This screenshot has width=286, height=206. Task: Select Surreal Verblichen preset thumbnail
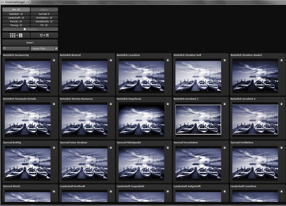click(x=255, y=163)
